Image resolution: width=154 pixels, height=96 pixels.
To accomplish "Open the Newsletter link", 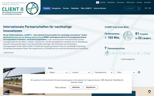I will pyautogui.click(x=111, y=3).
